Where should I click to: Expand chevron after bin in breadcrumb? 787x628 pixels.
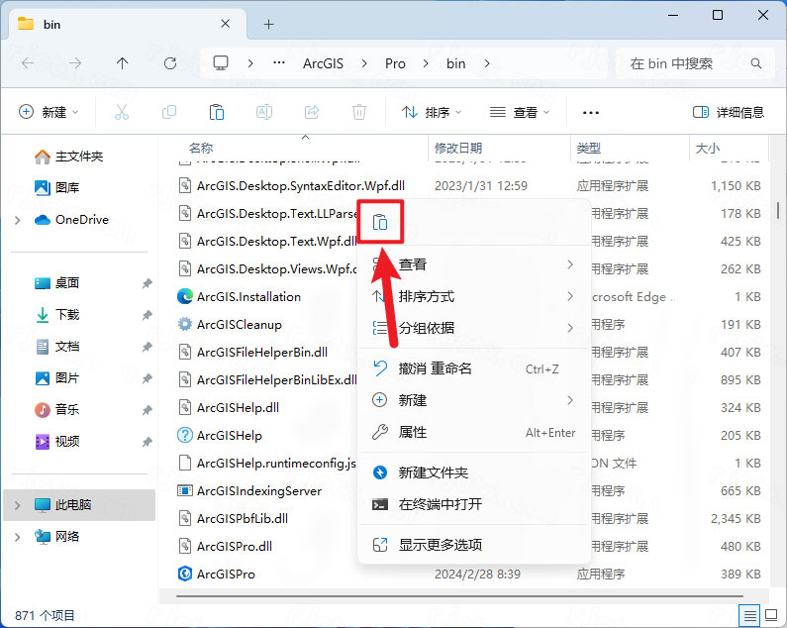[x=487, y=63]
